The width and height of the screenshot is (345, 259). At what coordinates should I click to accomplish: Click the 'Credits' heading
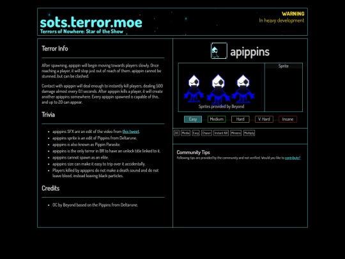[50, 188]
